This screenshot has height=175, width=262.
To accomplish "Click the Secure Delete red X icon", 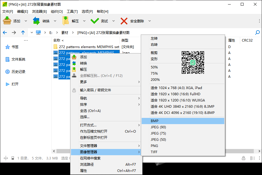I will point(124,21).
